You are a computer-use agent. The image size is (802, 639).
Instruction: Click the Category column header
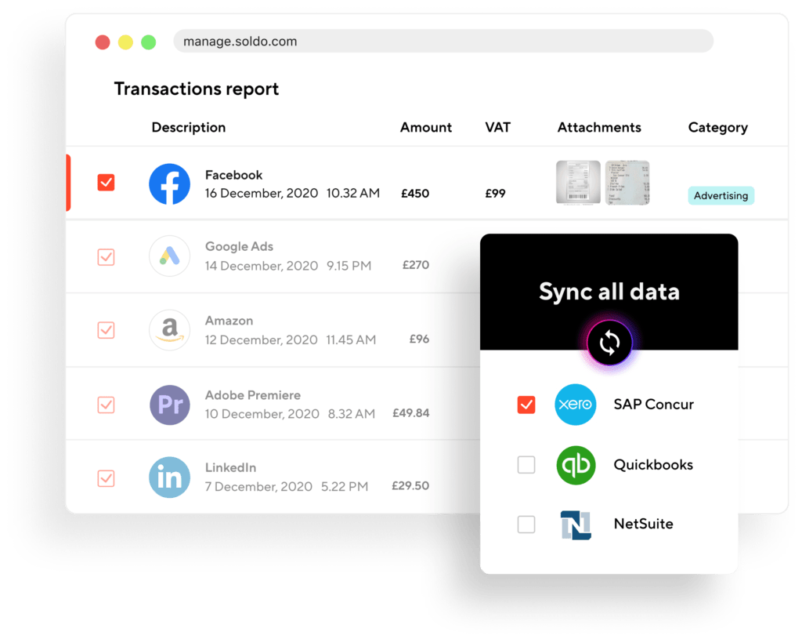pyautogui.click(x=717, y=128)
